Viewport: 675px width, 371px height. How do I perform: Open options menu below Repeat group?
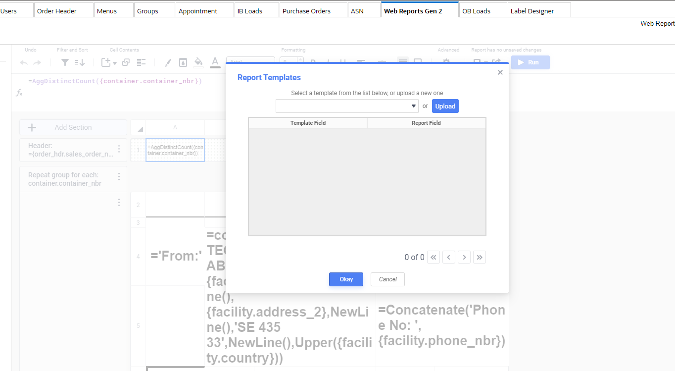119,203
